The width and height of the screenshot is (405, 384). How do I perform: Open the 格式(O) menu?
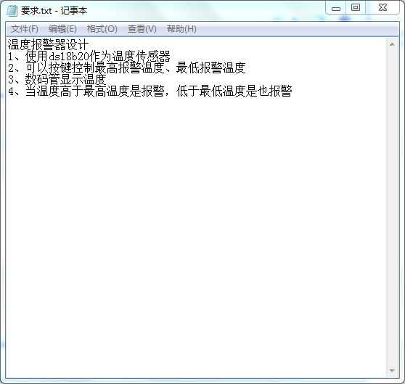coord(102,29)
